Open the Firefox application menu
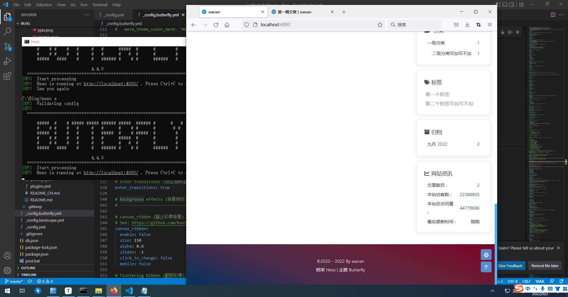 pyautogui.click(x=490, y=25)
